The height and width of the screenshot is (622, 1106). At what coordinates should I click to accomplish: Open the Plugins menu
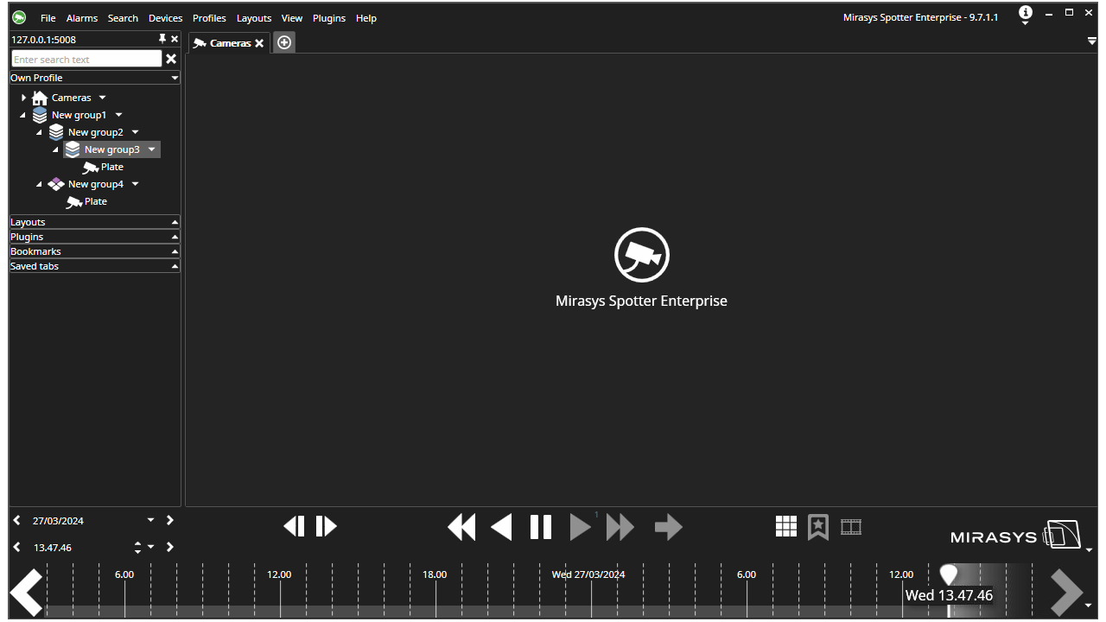click(329, 18)
